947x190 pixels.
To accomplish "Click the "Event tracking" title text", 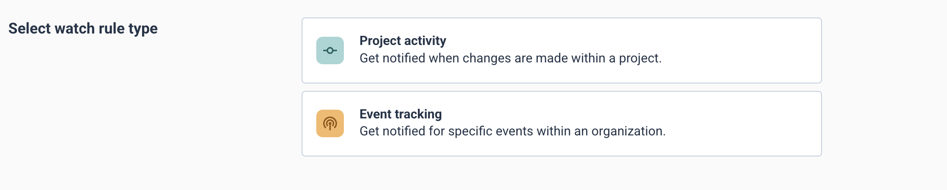I will click(x=400, y=114).
